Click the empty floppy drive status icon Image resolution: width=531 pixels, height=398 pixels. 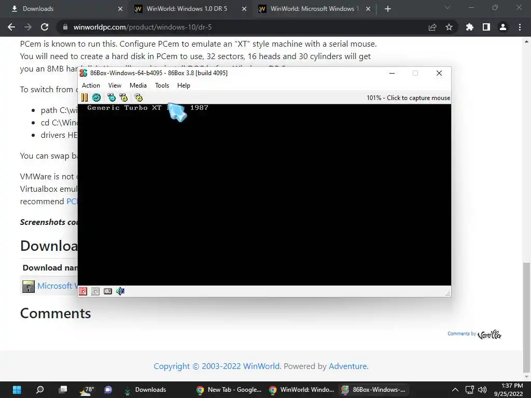tap(95, 291)
